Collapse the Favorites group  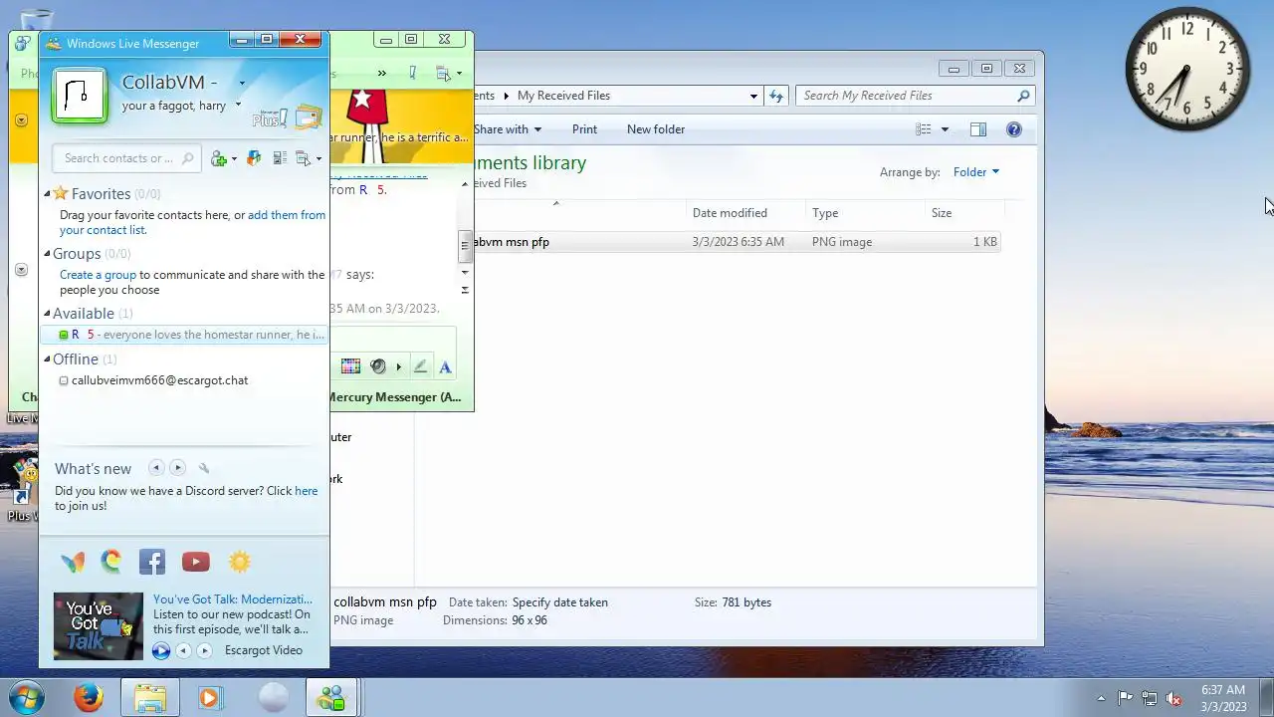click(47, 194)
